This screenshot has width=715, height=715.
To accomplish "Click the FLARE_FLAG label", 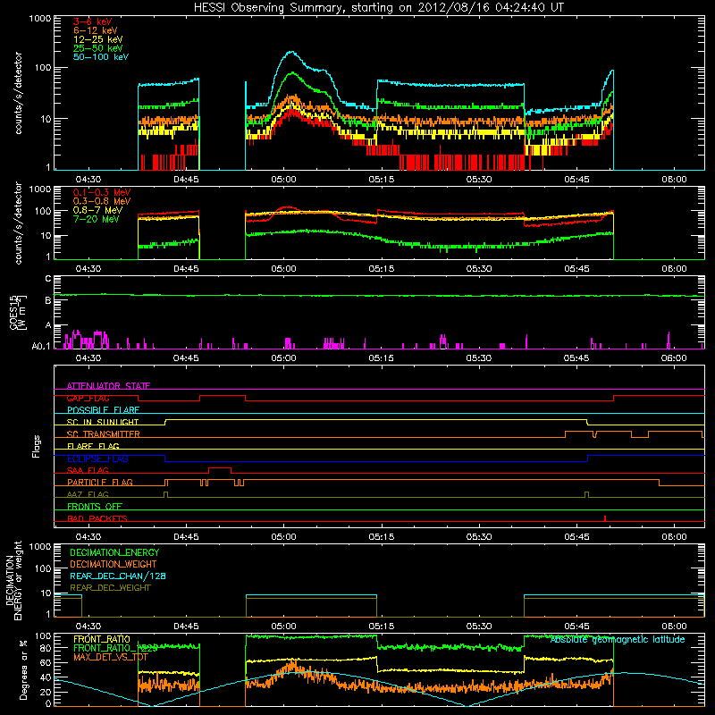I will point(93,446).
